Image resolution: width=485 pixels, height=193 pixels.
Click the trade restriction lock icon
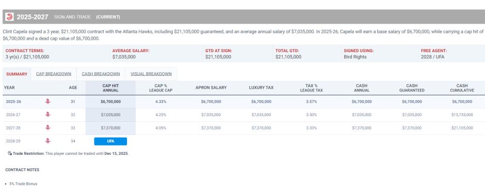pos(10,153)
